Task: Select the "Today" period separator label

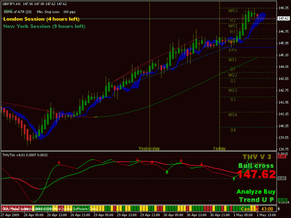Action: pyautogui.click(x=219, y=149)
